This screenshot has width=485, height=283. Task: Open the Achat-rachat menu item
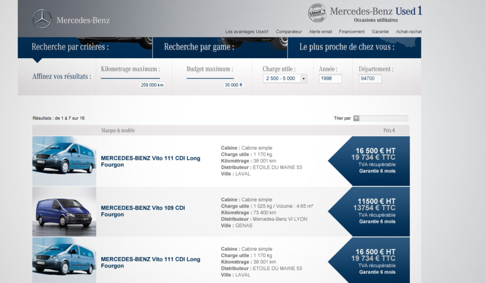tap(409, 31)
